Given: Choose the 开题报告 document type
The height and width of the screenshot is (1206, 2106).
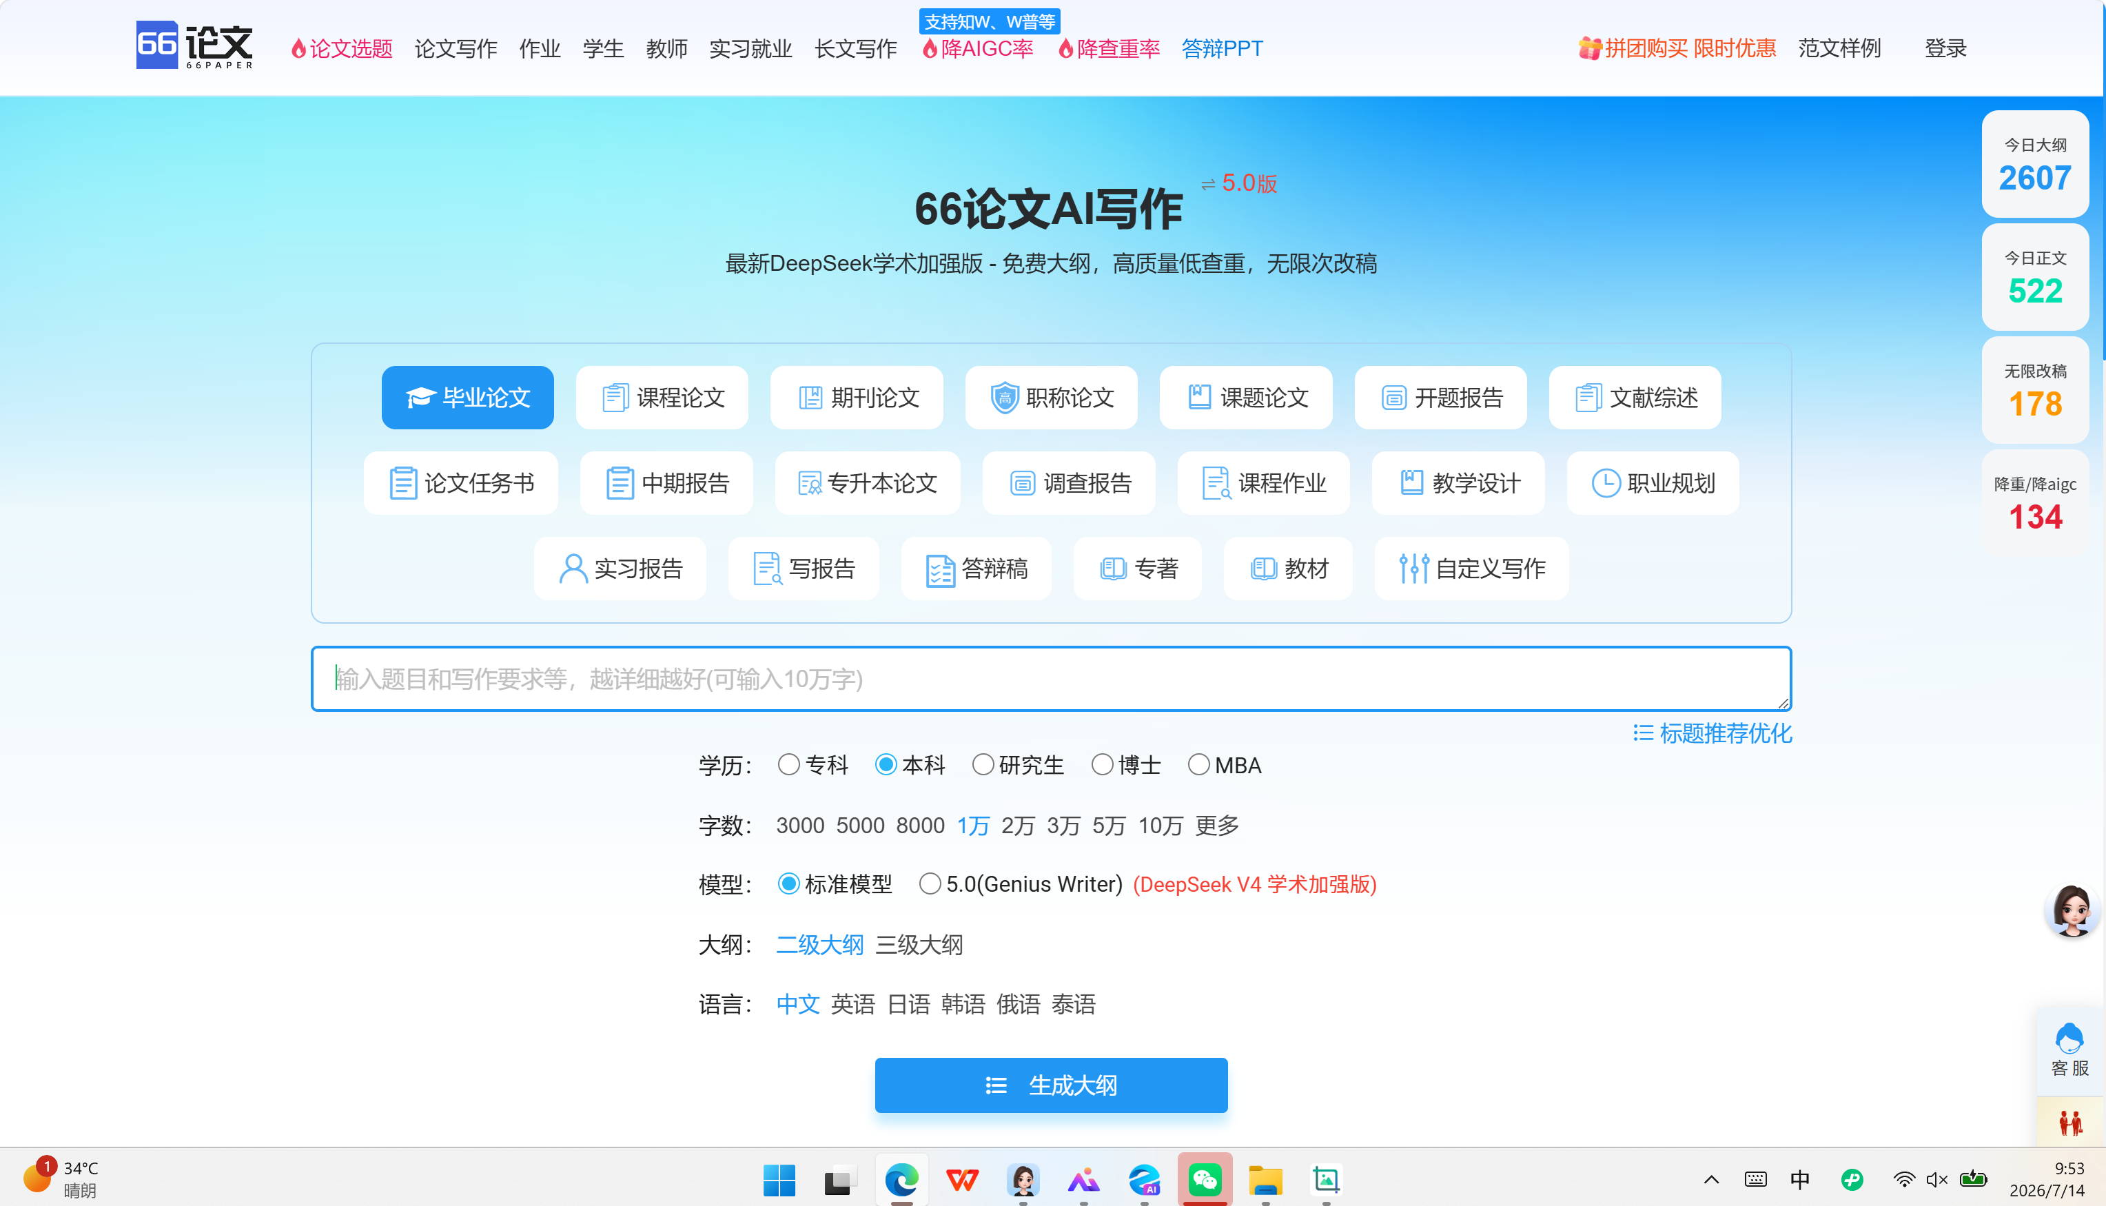Looking at the screenshot, I should coord(1441,398).
